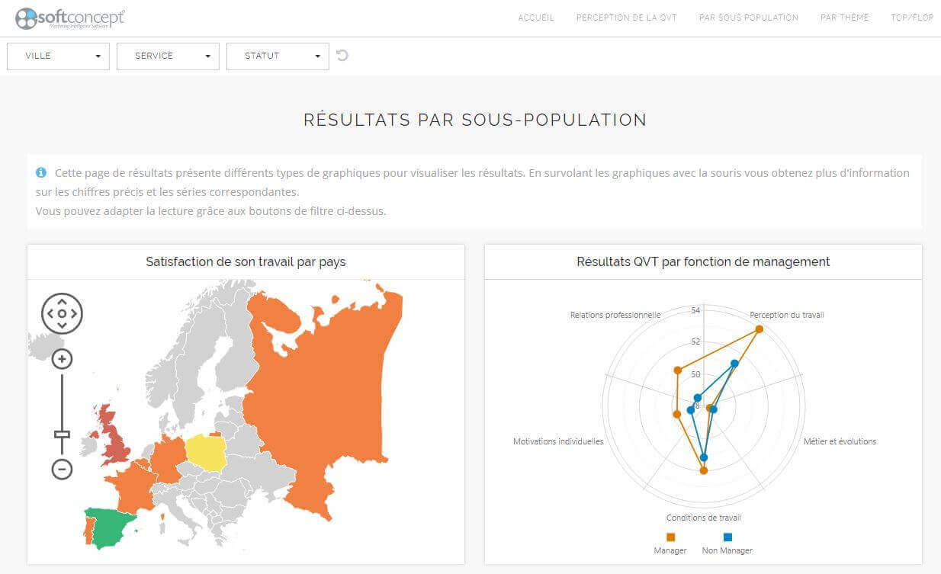Click the map zoom slider handle
The width and height of the screenshot is (941, 574).
tap(62, 434)
